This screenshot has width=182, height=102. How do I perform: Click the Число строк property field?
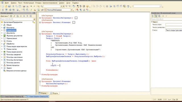pyautogui.click(x=174, y=25)
